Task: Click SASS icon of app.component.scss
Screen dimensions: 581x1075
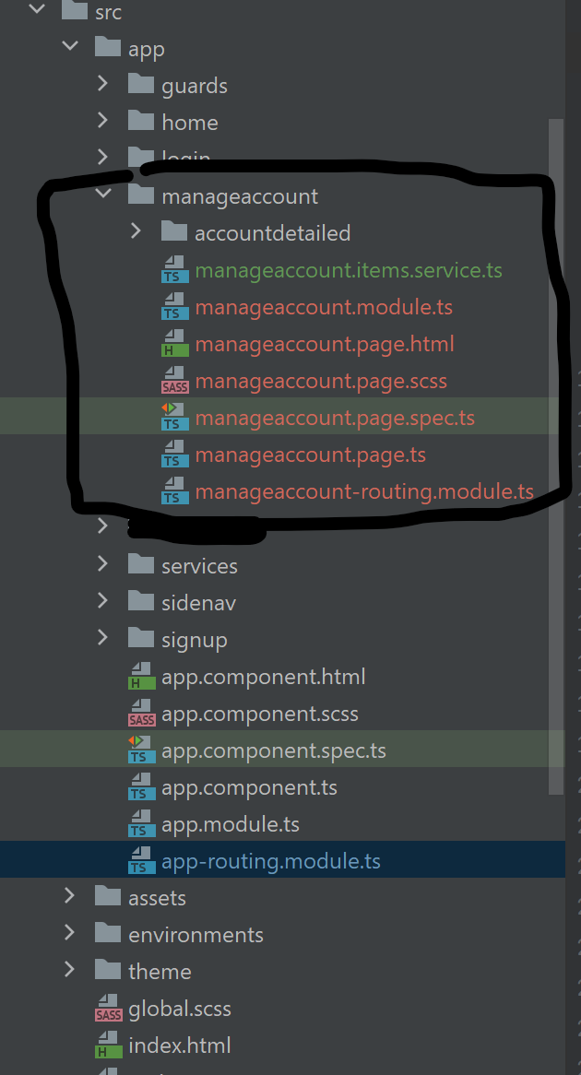Action: click(142, 713)
